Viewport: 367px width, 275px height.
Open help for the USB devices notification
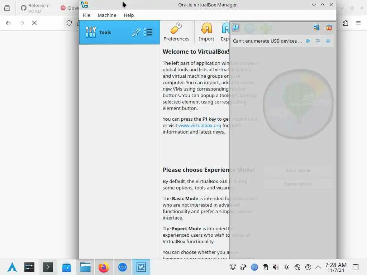(308, 41)
